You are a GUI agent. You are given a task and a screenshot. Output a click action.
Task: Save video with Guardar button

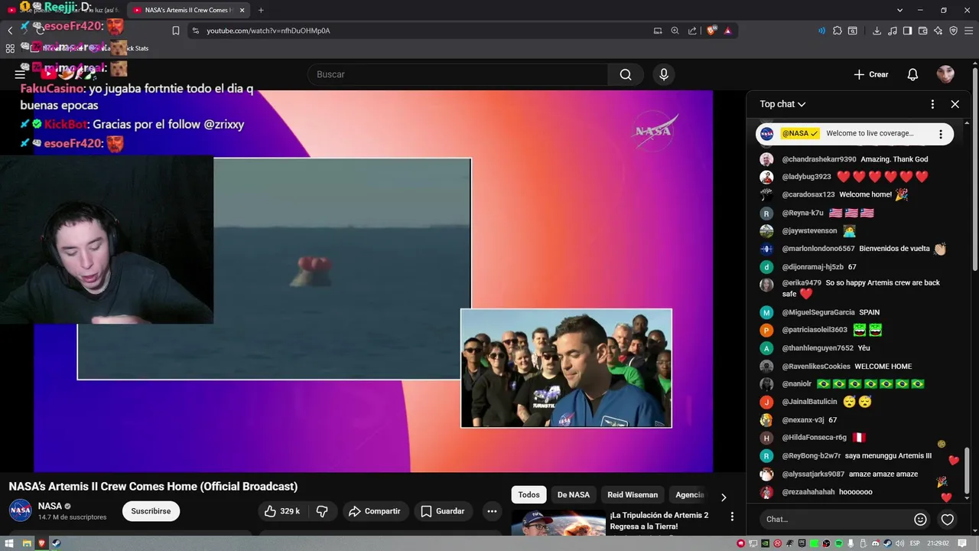[x=443, y=511]
